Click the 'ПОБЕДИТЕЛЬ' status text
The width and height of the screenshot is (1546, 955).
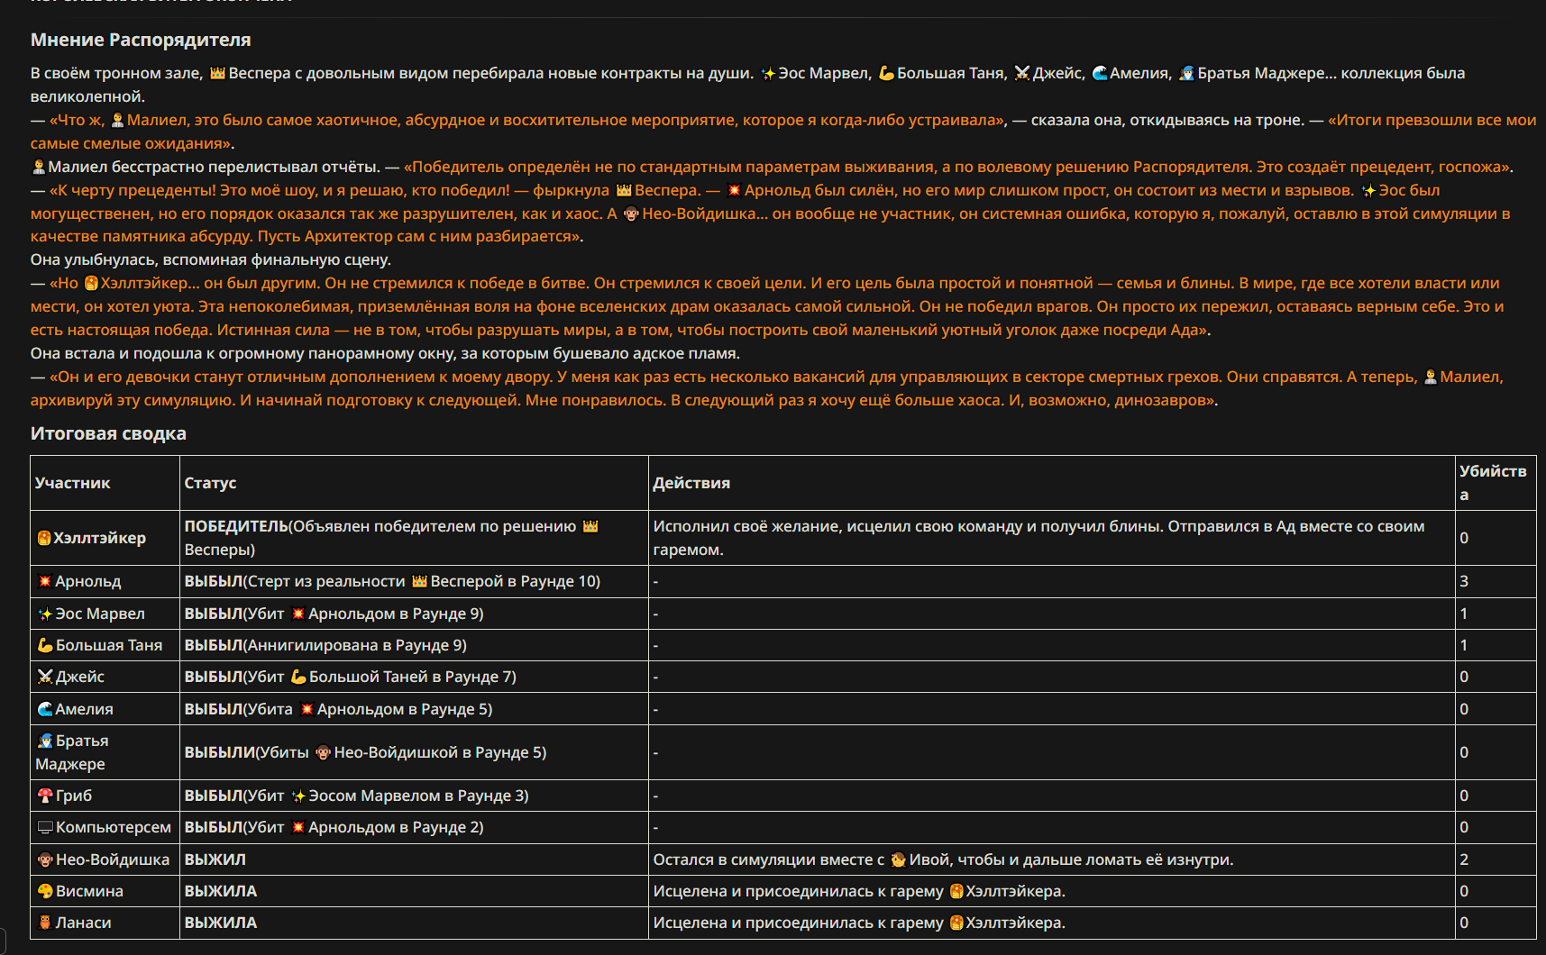point(236,526)
